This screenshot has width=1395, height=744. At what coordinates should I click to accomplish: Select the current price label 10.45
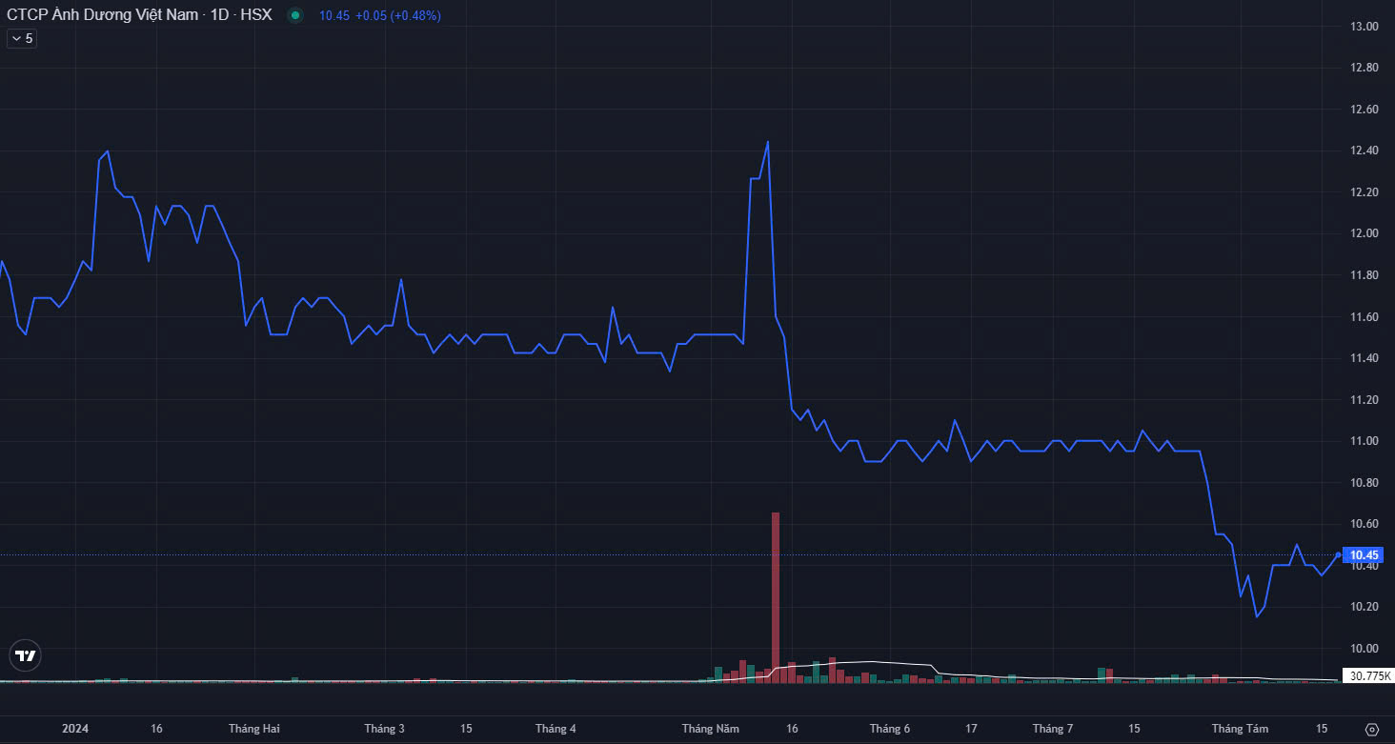1365,554
